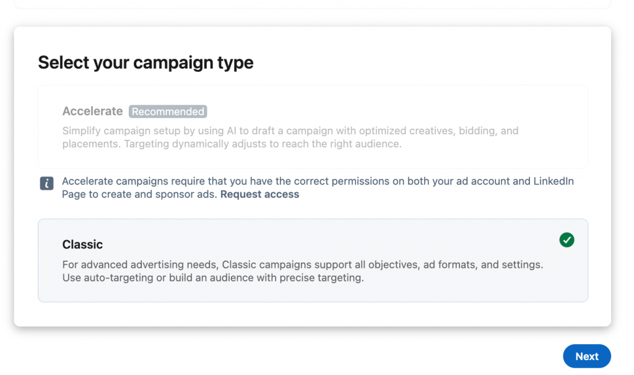Click blank area right of campaign heading

click(433, 62)
